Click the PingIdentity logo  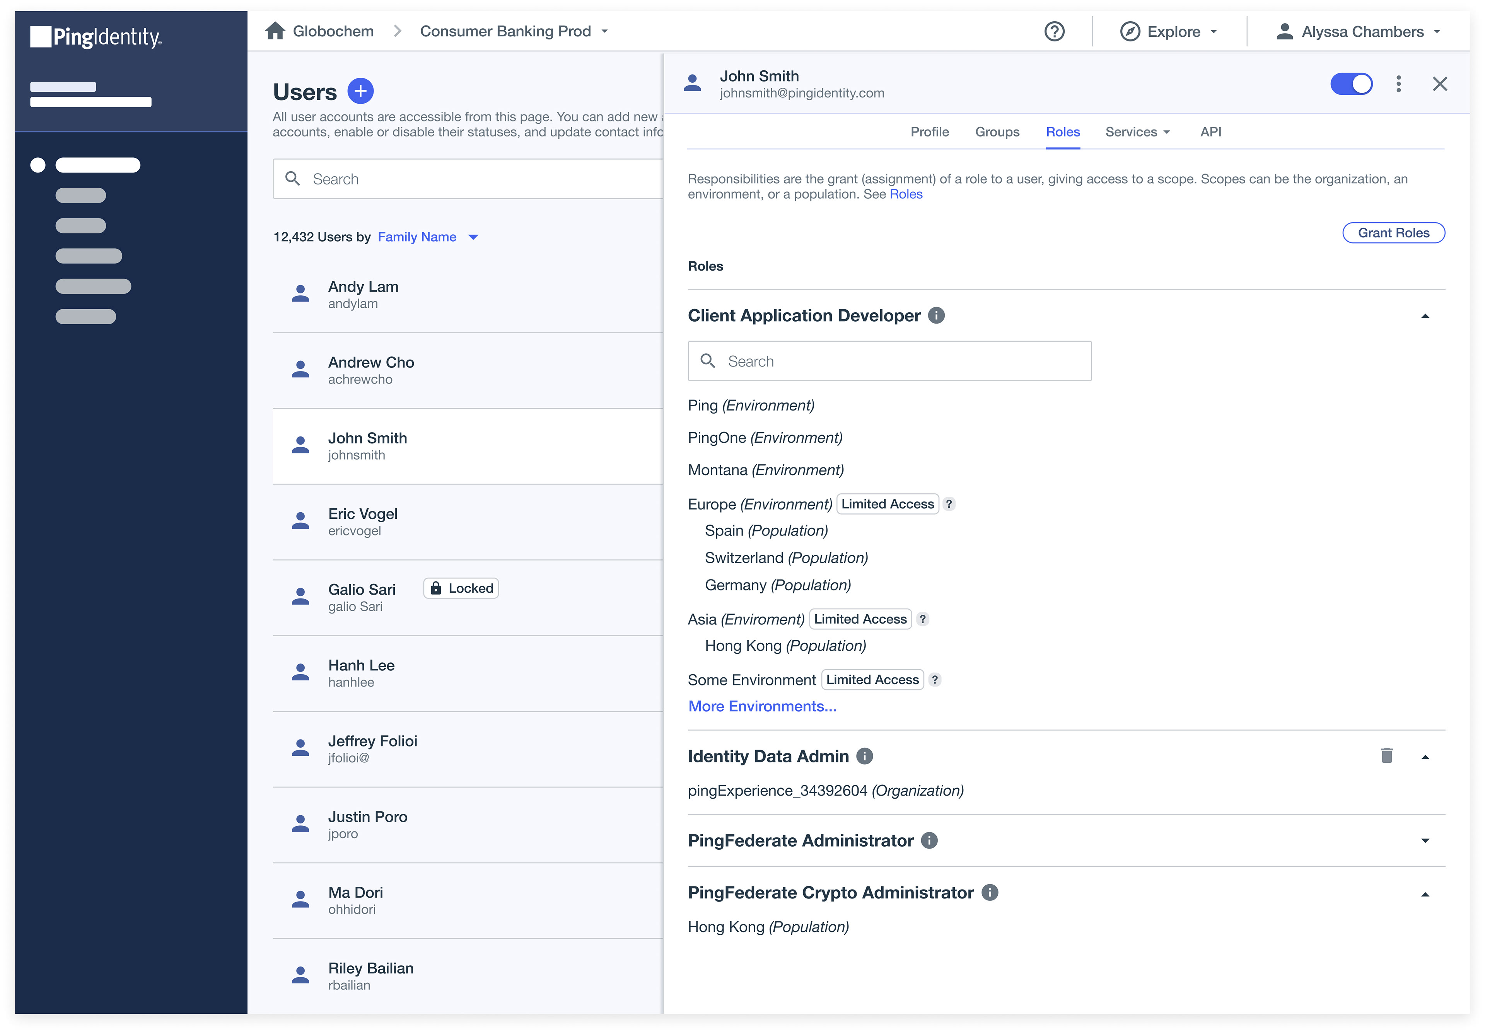(96, 37)
